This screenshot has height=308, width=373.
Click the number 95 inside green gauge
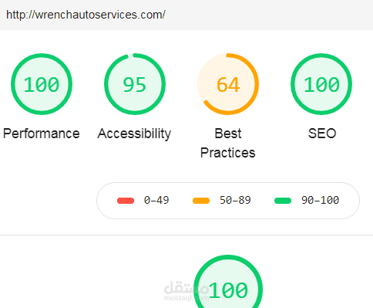click(x=135, y=85)
